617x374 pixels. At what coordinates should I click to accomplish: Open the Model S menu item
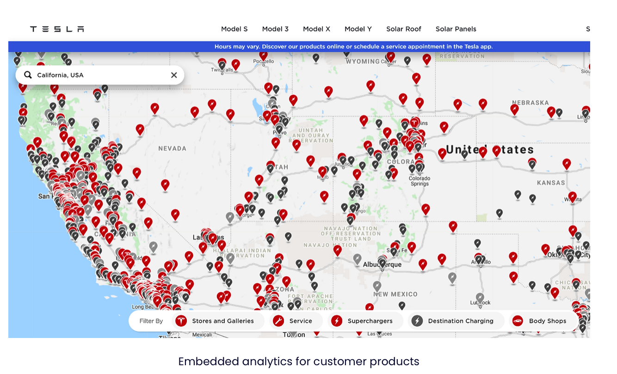coord(234,29)
